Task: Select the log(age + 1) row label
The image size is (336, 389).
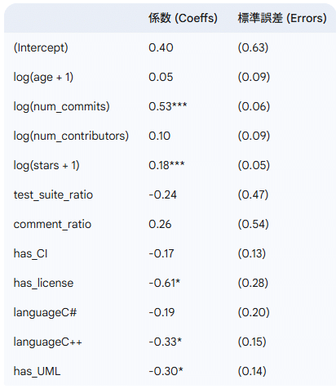Action: pos(43,77)
